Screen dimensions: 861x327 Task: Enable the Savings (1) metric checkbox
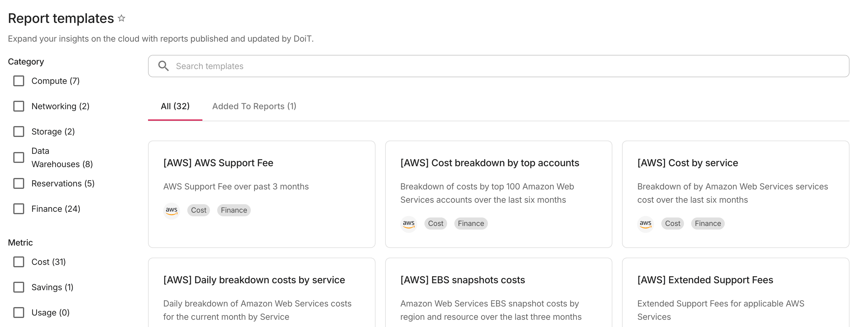pyautogui.click(x=19, y=287)
